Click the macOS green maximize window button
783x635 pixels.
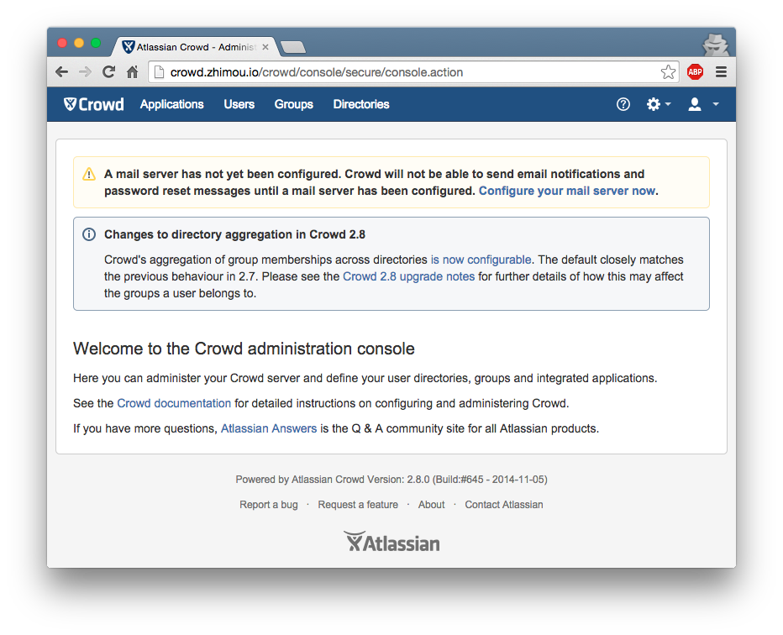click(x=96, y=43)
